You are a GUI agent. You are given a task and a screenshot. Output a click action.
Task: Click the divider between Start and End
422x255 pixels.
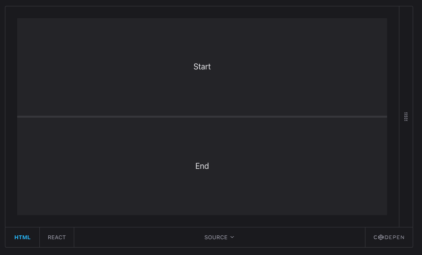pos(202,117)
